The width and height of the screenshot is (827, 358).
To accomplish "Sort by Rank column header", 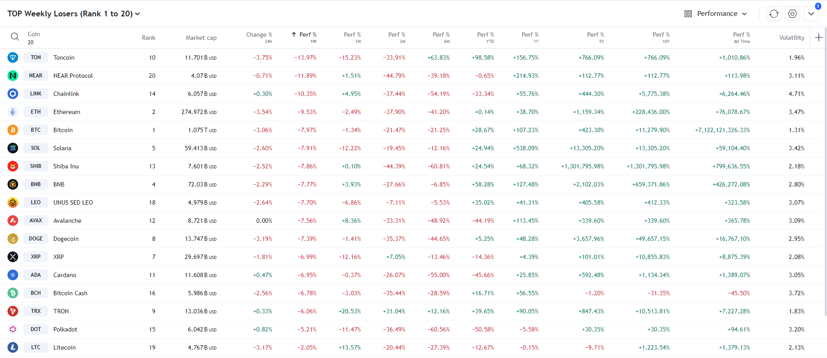I will click(149, 38).
